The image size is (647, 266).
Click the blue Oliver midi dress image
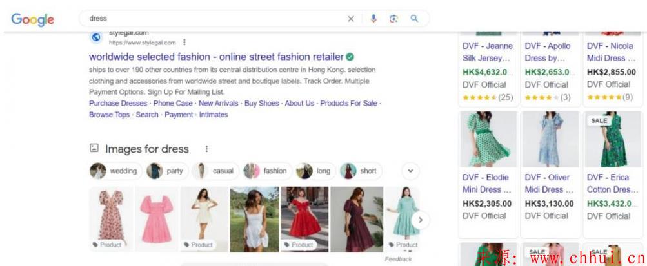coord(550,139)
